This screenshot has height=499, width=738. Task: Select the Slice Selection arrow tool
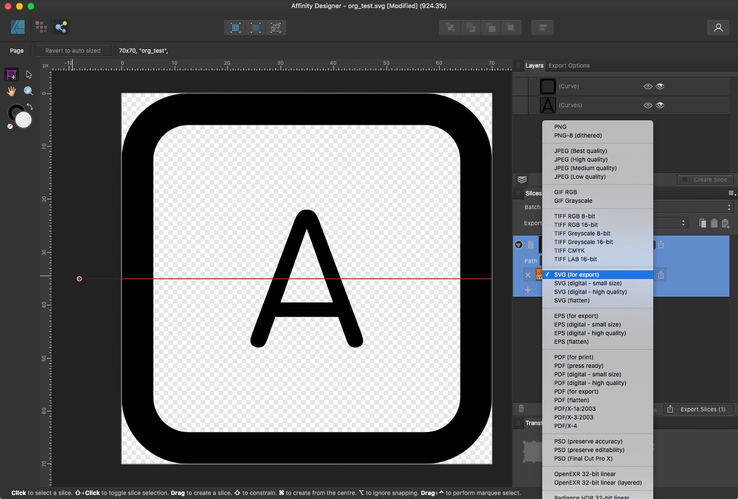click(29, 74)
